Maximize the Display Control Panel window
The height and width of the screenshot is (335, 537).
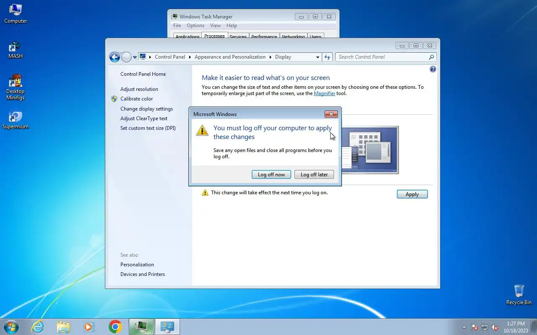coord(416,46)
